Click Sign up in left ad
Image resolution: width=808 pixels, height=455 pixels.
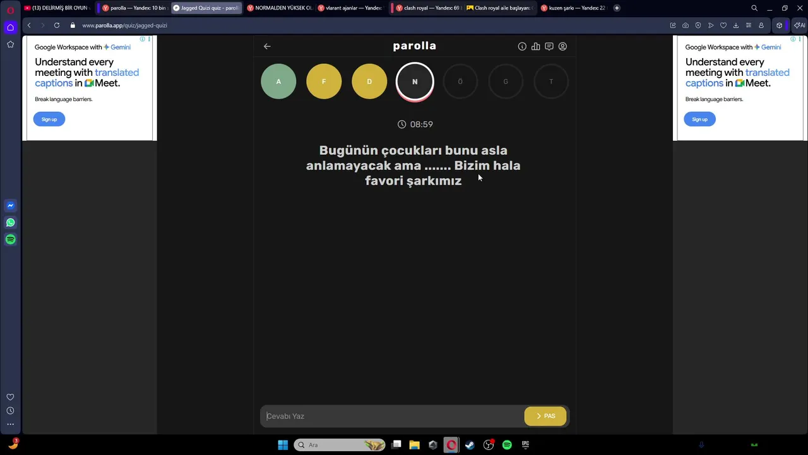click(x=49, y=119)
